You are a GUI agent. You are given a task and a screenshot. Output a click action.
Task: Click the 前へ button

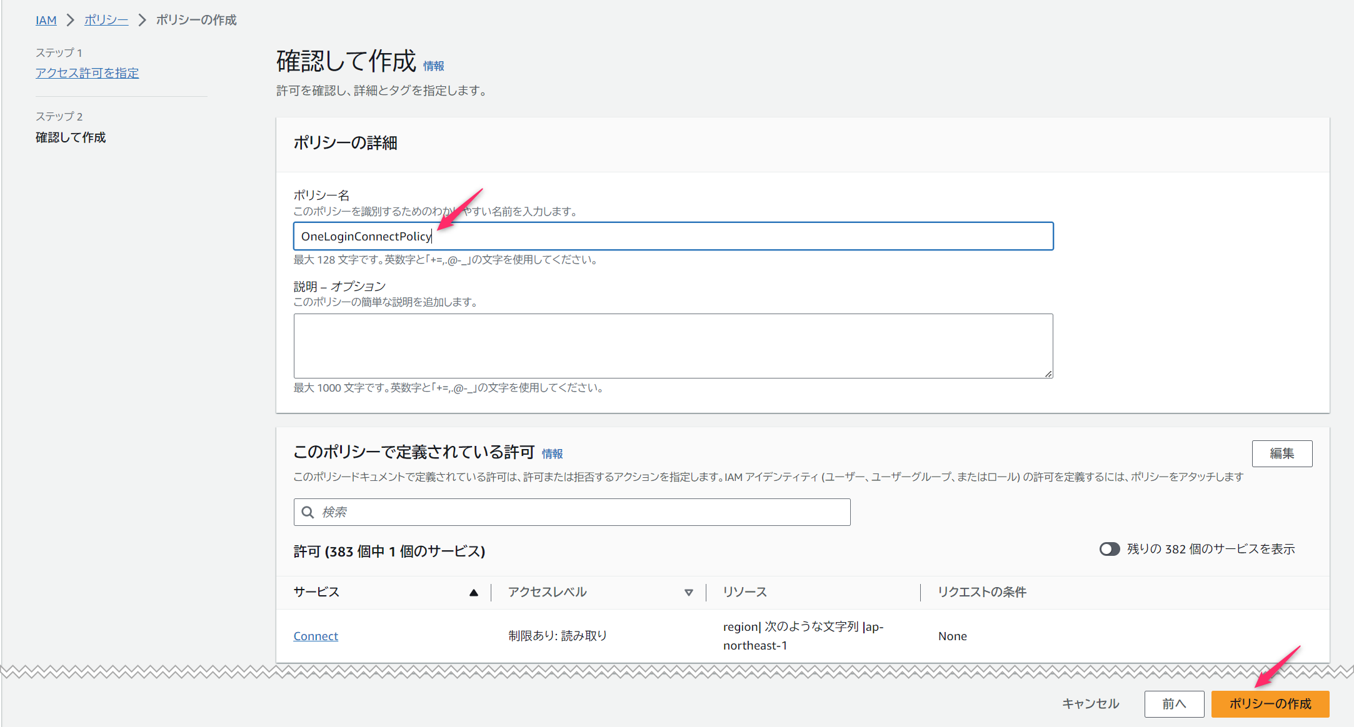pyautogui.click(x=1174, y=704)
